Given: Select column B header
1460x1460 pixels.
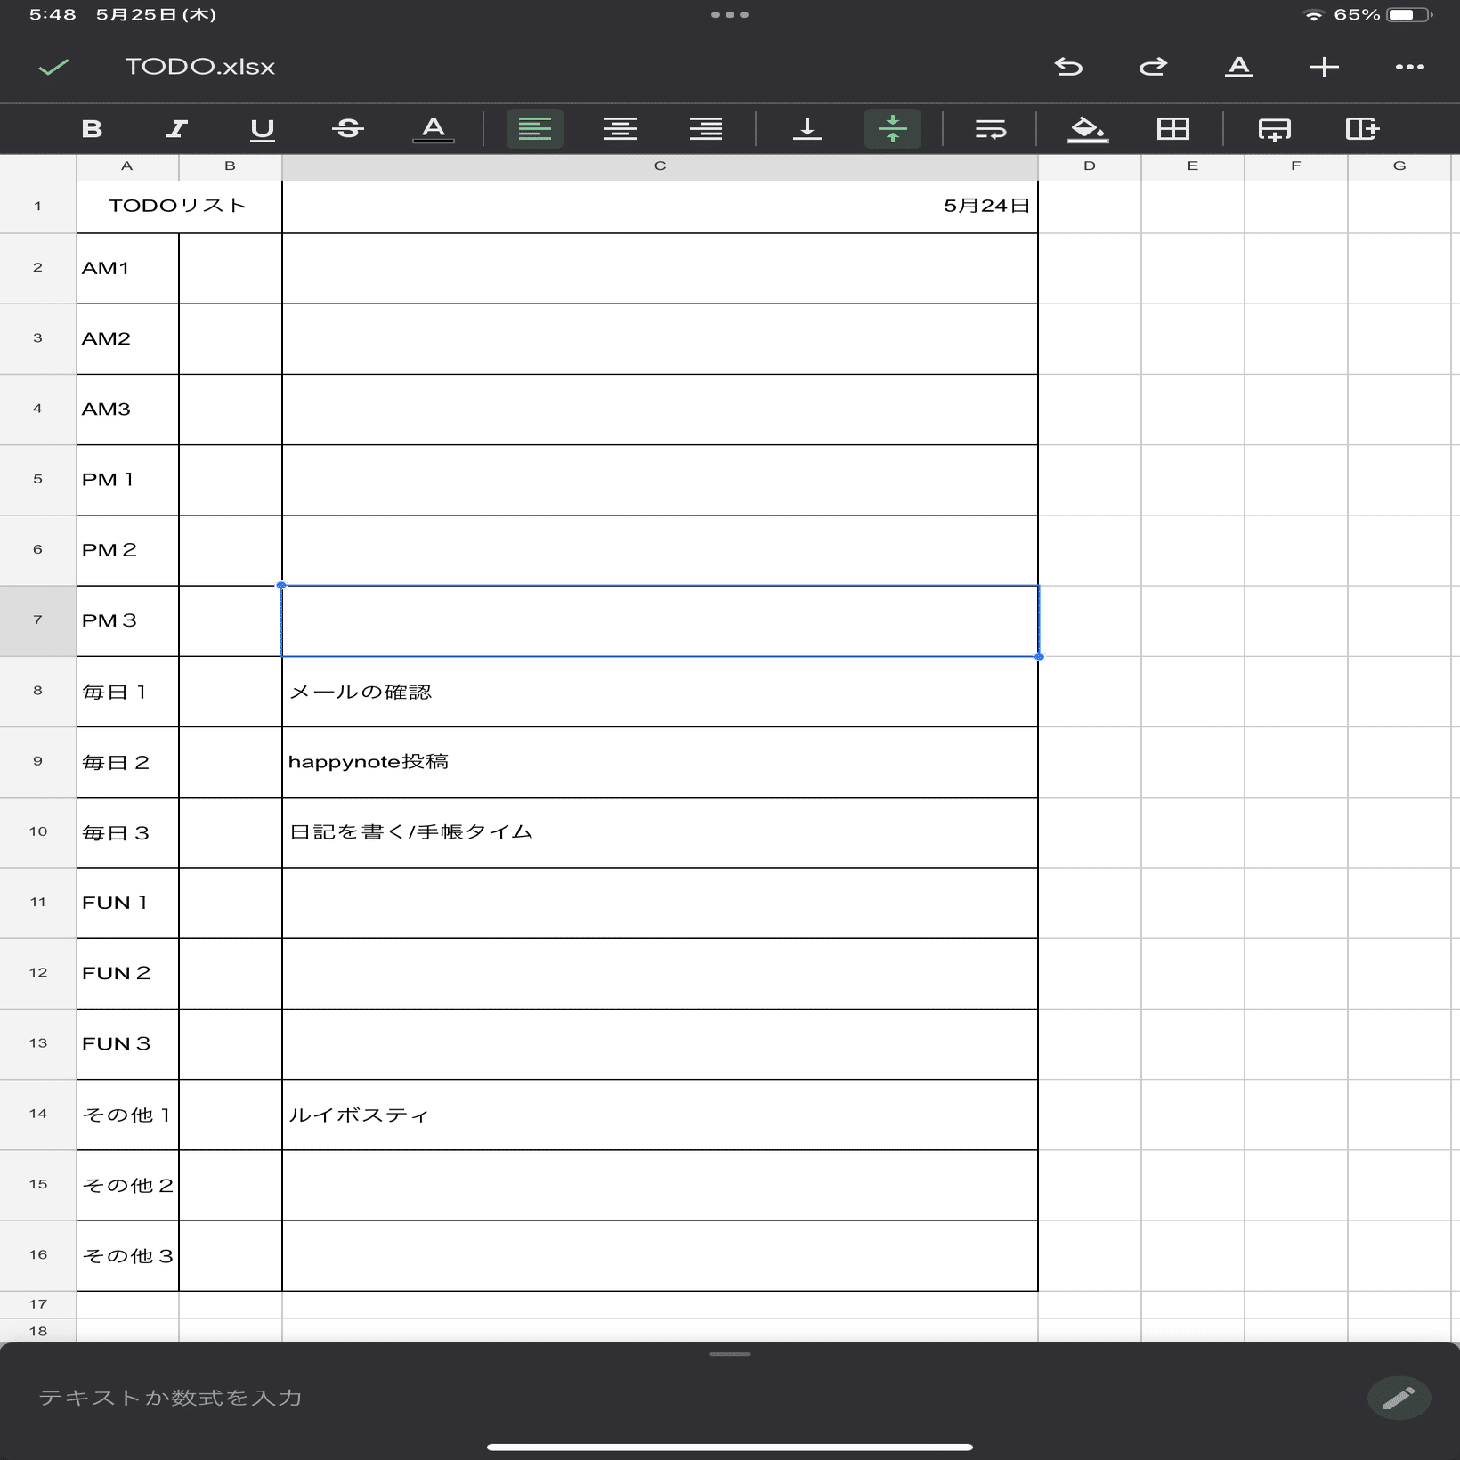Looking at the screenshot, I should click(x=231, y=166).
